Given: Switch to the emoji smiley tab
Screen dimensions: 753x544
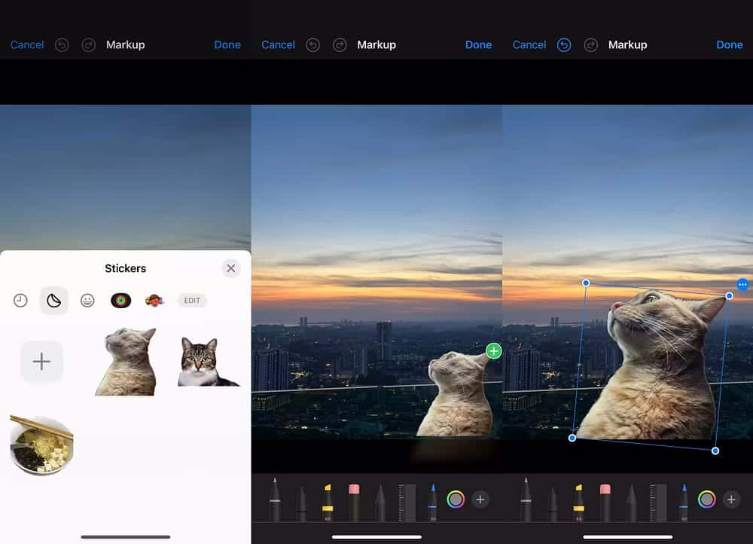Looking at the screenshot, I should point(87,301).
